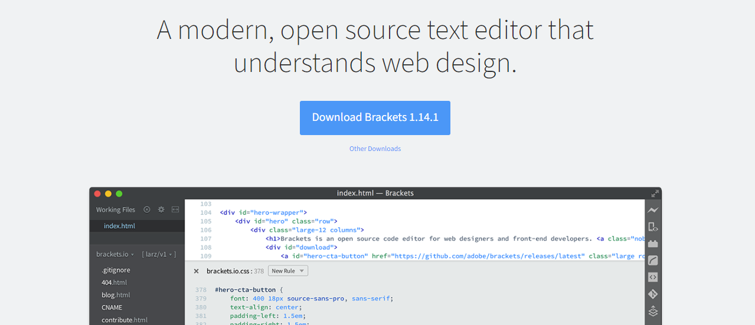Click the div id="download" line
The image size is (755, 325).
pos(300,247)
